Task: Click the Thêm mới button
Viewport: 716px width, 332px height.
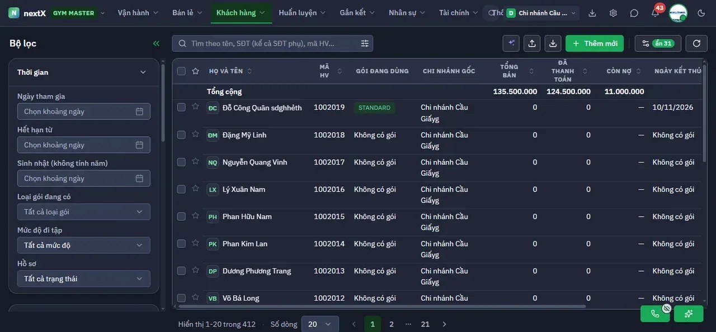Action: (596, 44)
